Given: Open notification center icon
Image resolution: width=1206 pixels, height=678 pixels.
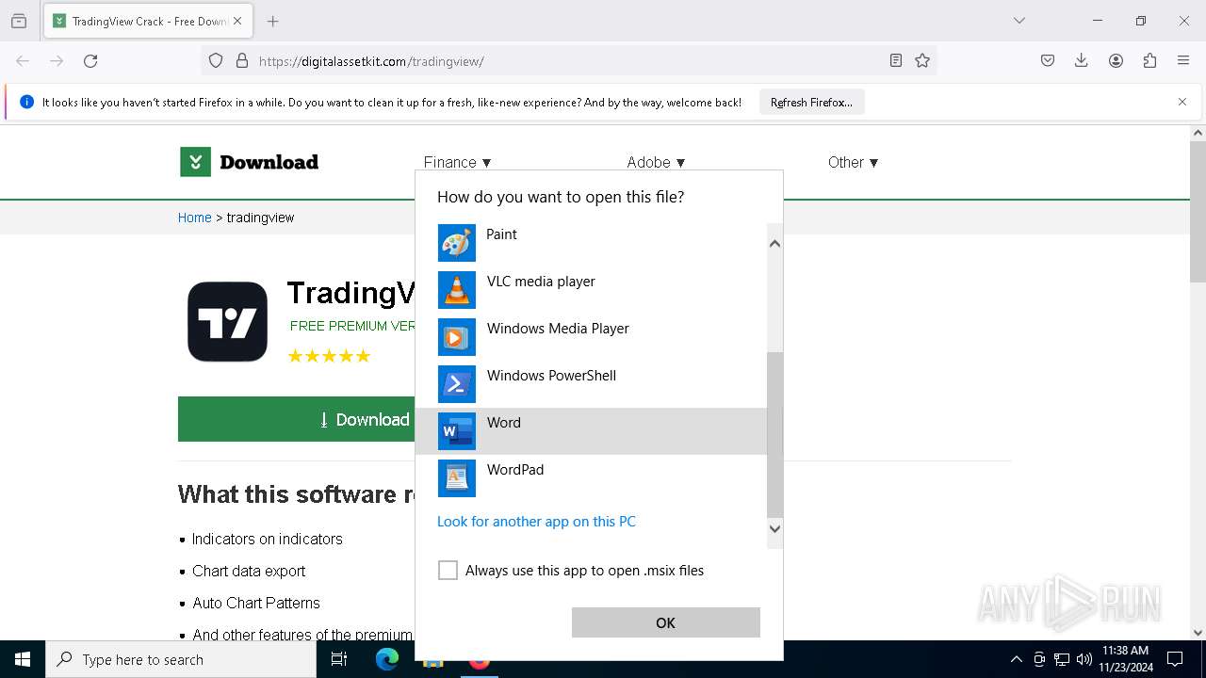Looking at the screenshot, I should coord(1175,659).
